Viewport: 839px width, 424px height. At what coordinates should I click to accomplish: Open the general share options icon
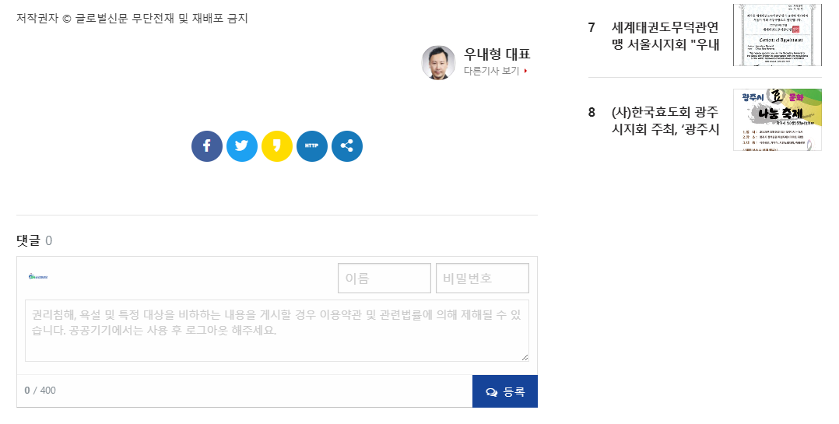(347, 146)
